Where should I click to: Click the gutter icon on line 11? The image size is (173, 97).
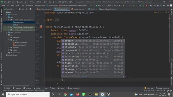coord(41,27)
